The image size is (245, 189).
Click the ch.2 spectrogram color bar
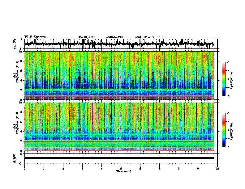(224, 130)
